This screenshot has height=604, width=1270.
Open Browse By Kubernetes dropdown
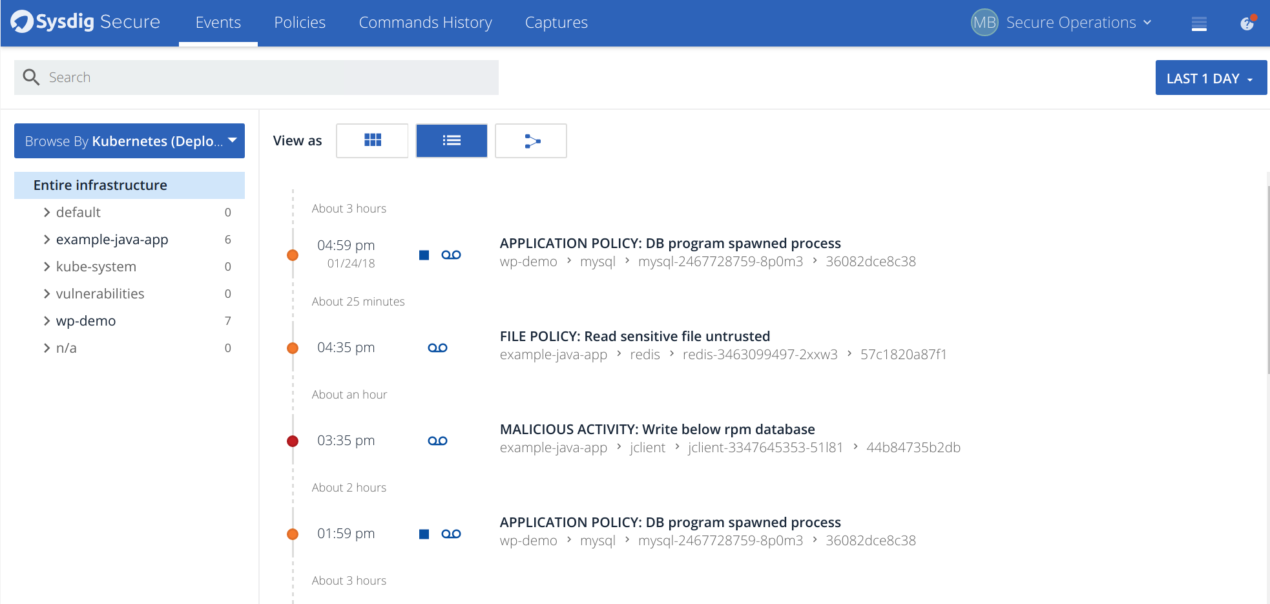129,141
